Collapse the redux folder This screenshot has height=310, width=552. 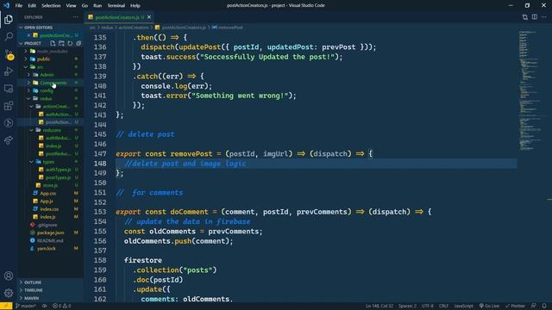28,98
